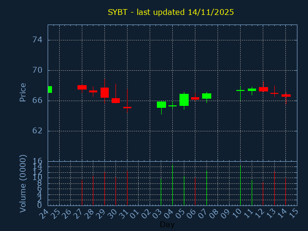Viewport: 308px width, 231px height.
Task: Click the green volume bar for day 03
Action: [x=161, y=192]
